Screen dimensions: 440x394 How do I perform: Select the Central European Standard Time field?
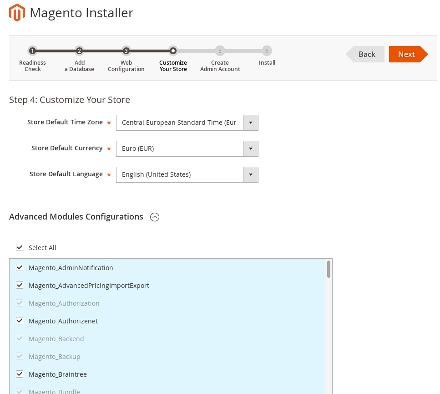tap(187, 123)
